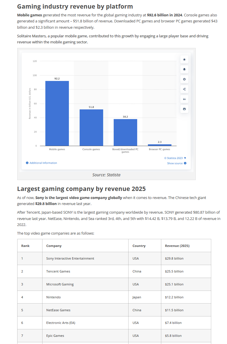227x344 pixels.
Task: Click the Largest gaming company by revenue 2025 heading
Action: [x=82, y=189]
